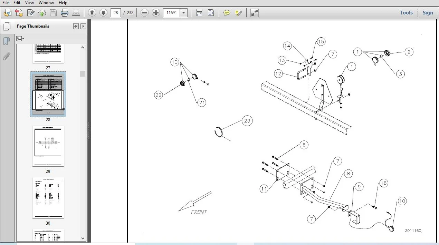Open the Edit menu

click(17, 3)
